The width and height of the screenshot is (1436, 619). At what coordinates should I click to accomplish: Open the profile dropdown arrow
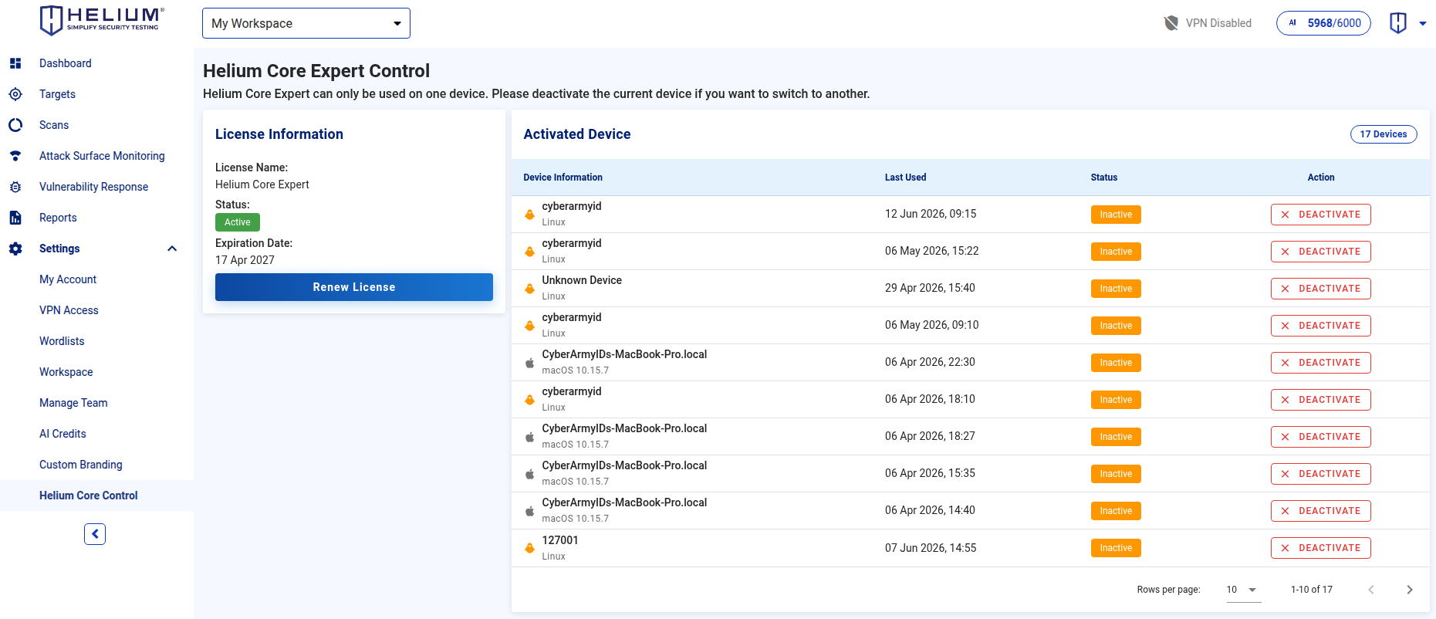(x=1423, y=23)
